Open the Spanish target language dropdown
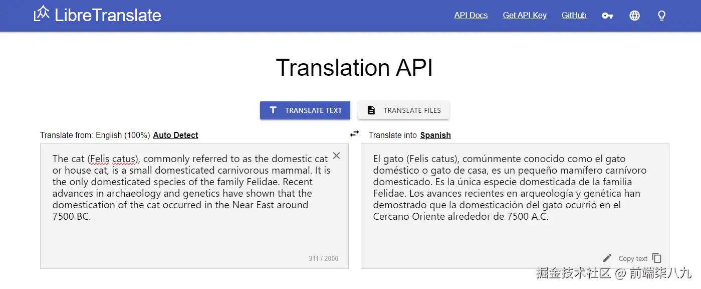The width and height of the screenshot is (701, 289). coord(435,135)
